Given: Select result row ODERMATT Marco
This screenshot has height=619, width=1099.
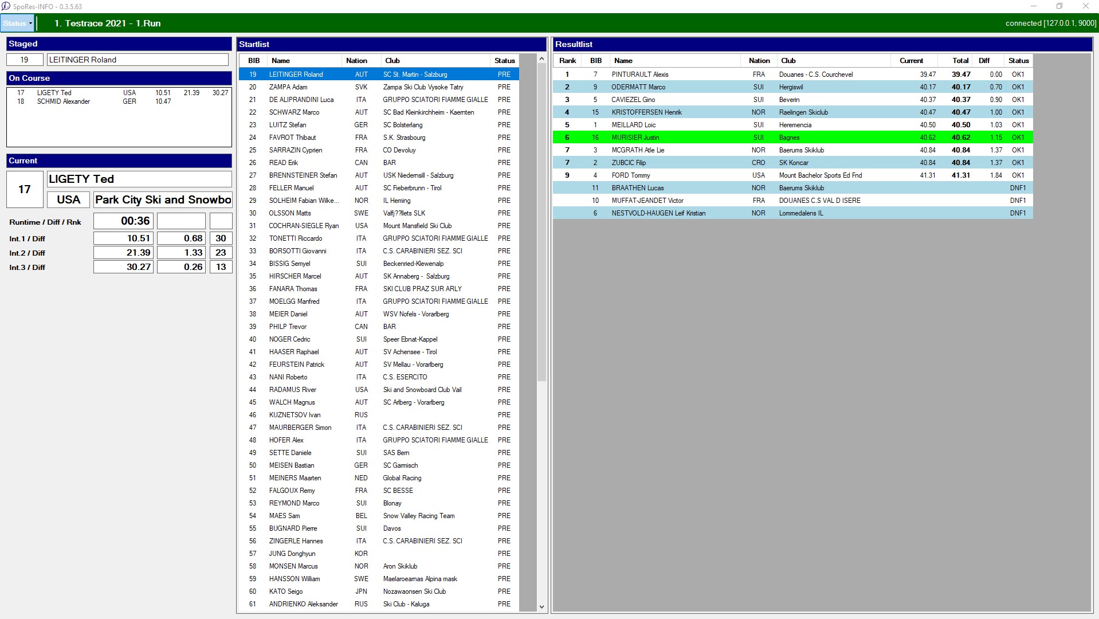Looking at the screenshot, I should (x=793, y=87).
